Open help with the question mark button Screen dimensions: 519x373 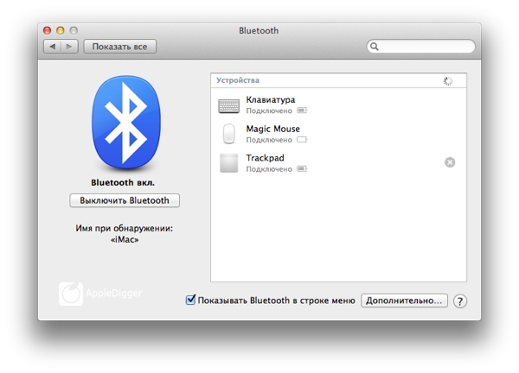460,301
